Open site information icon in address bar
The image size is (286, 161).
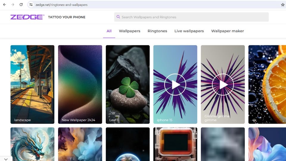(31, 5)
